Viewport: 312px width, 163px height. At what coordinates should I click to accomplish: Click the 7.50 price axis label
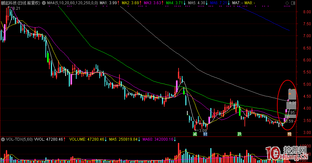click(x=307, y=24)
